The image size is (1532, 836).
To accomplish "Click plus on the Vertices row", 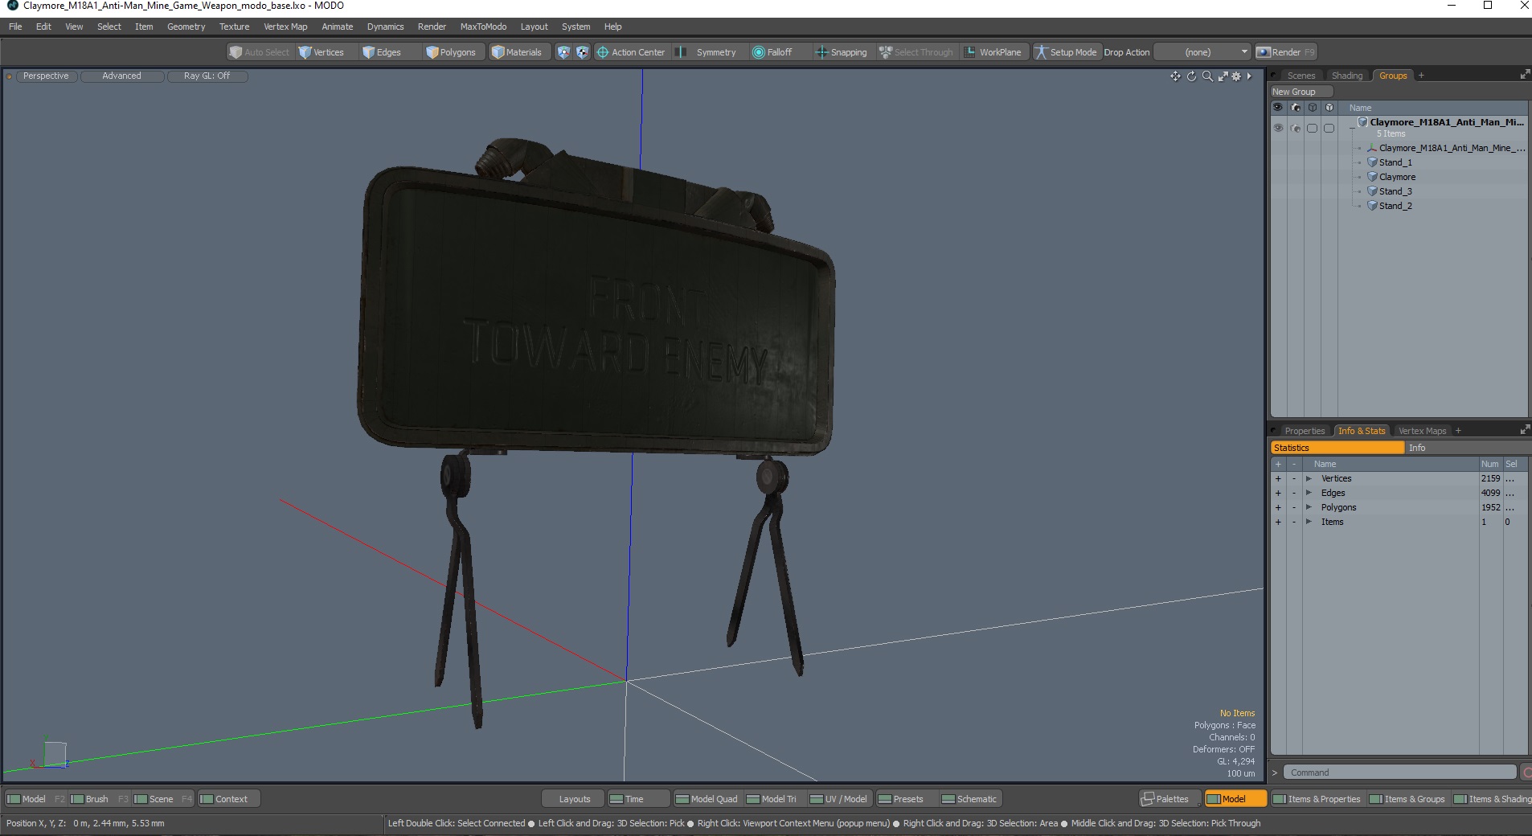I will (x=1278, y=478).
